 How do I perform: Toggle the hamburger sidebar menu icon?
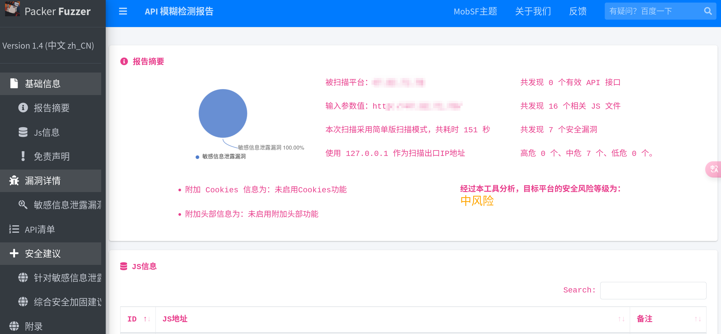pyautogui.click(x=123, y=11)
